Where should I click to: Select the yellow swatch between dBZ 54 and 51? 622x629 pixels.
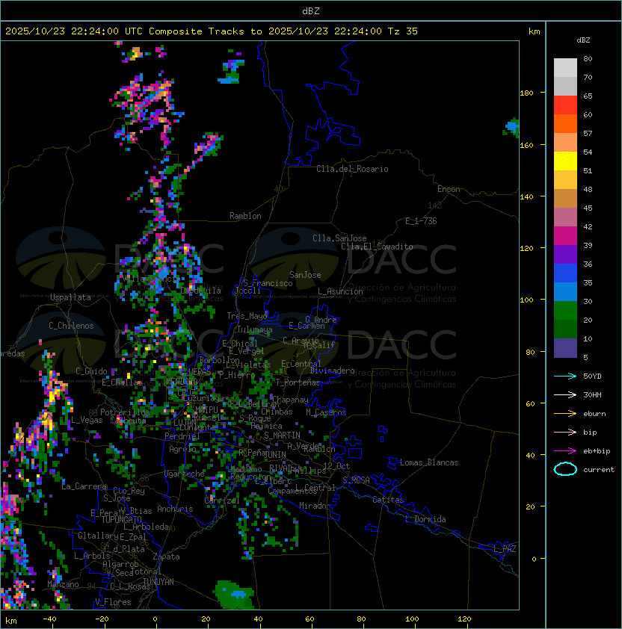tap(565, 161)
